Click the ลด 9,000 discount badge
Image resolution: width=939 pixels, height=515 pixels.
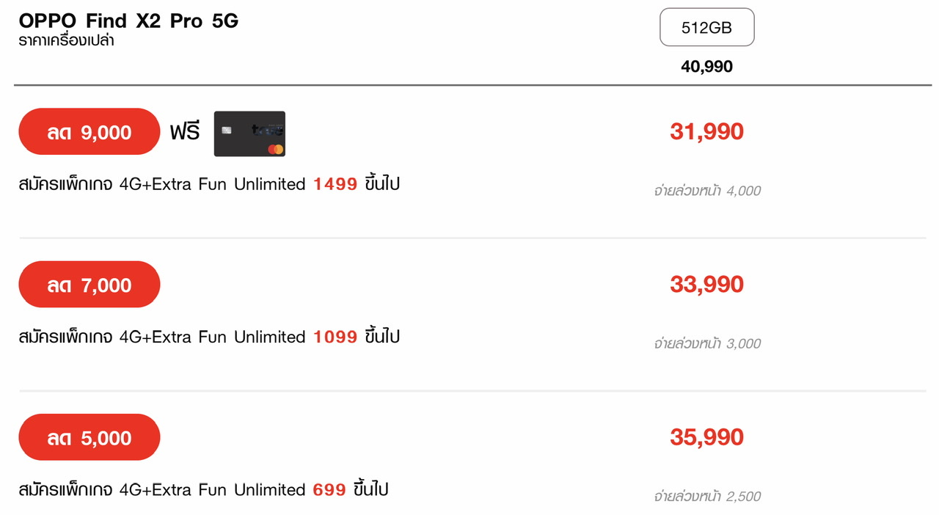[x=89, y=132]
